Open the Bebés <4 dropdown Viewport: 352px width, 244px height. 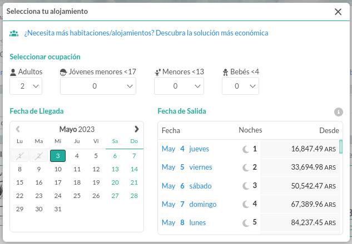240,86
